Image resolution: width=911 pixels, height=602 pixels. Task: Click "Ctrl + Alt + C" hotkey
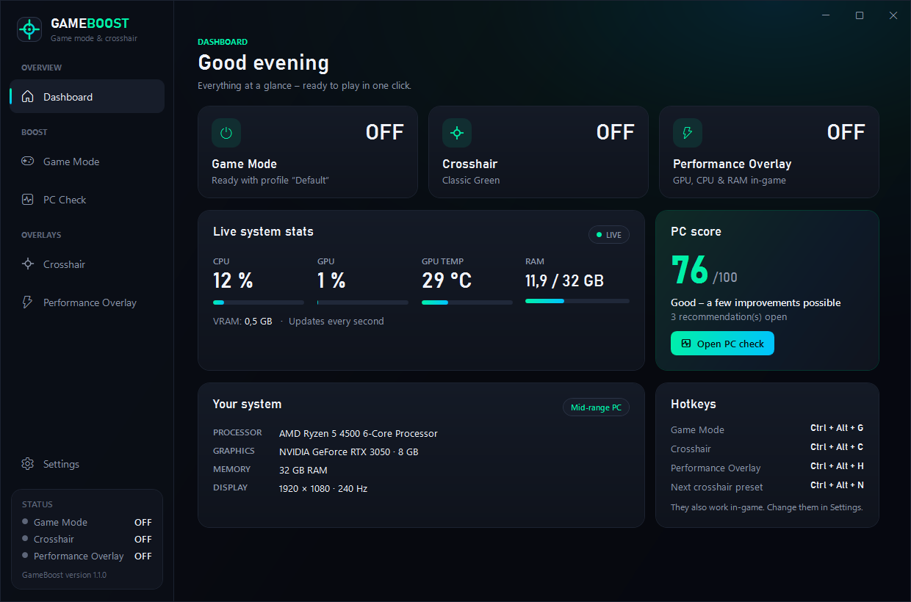point(837,447)
